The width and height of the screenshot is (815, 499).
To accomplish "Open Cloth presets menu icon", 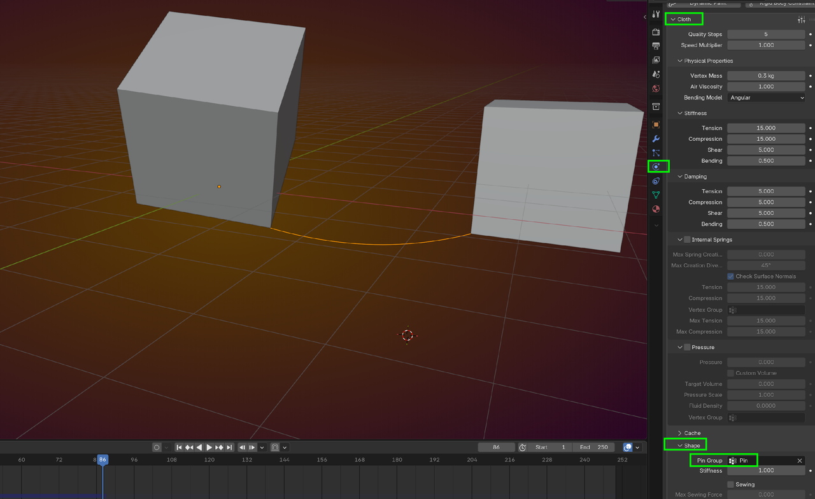I will point(801,20).
